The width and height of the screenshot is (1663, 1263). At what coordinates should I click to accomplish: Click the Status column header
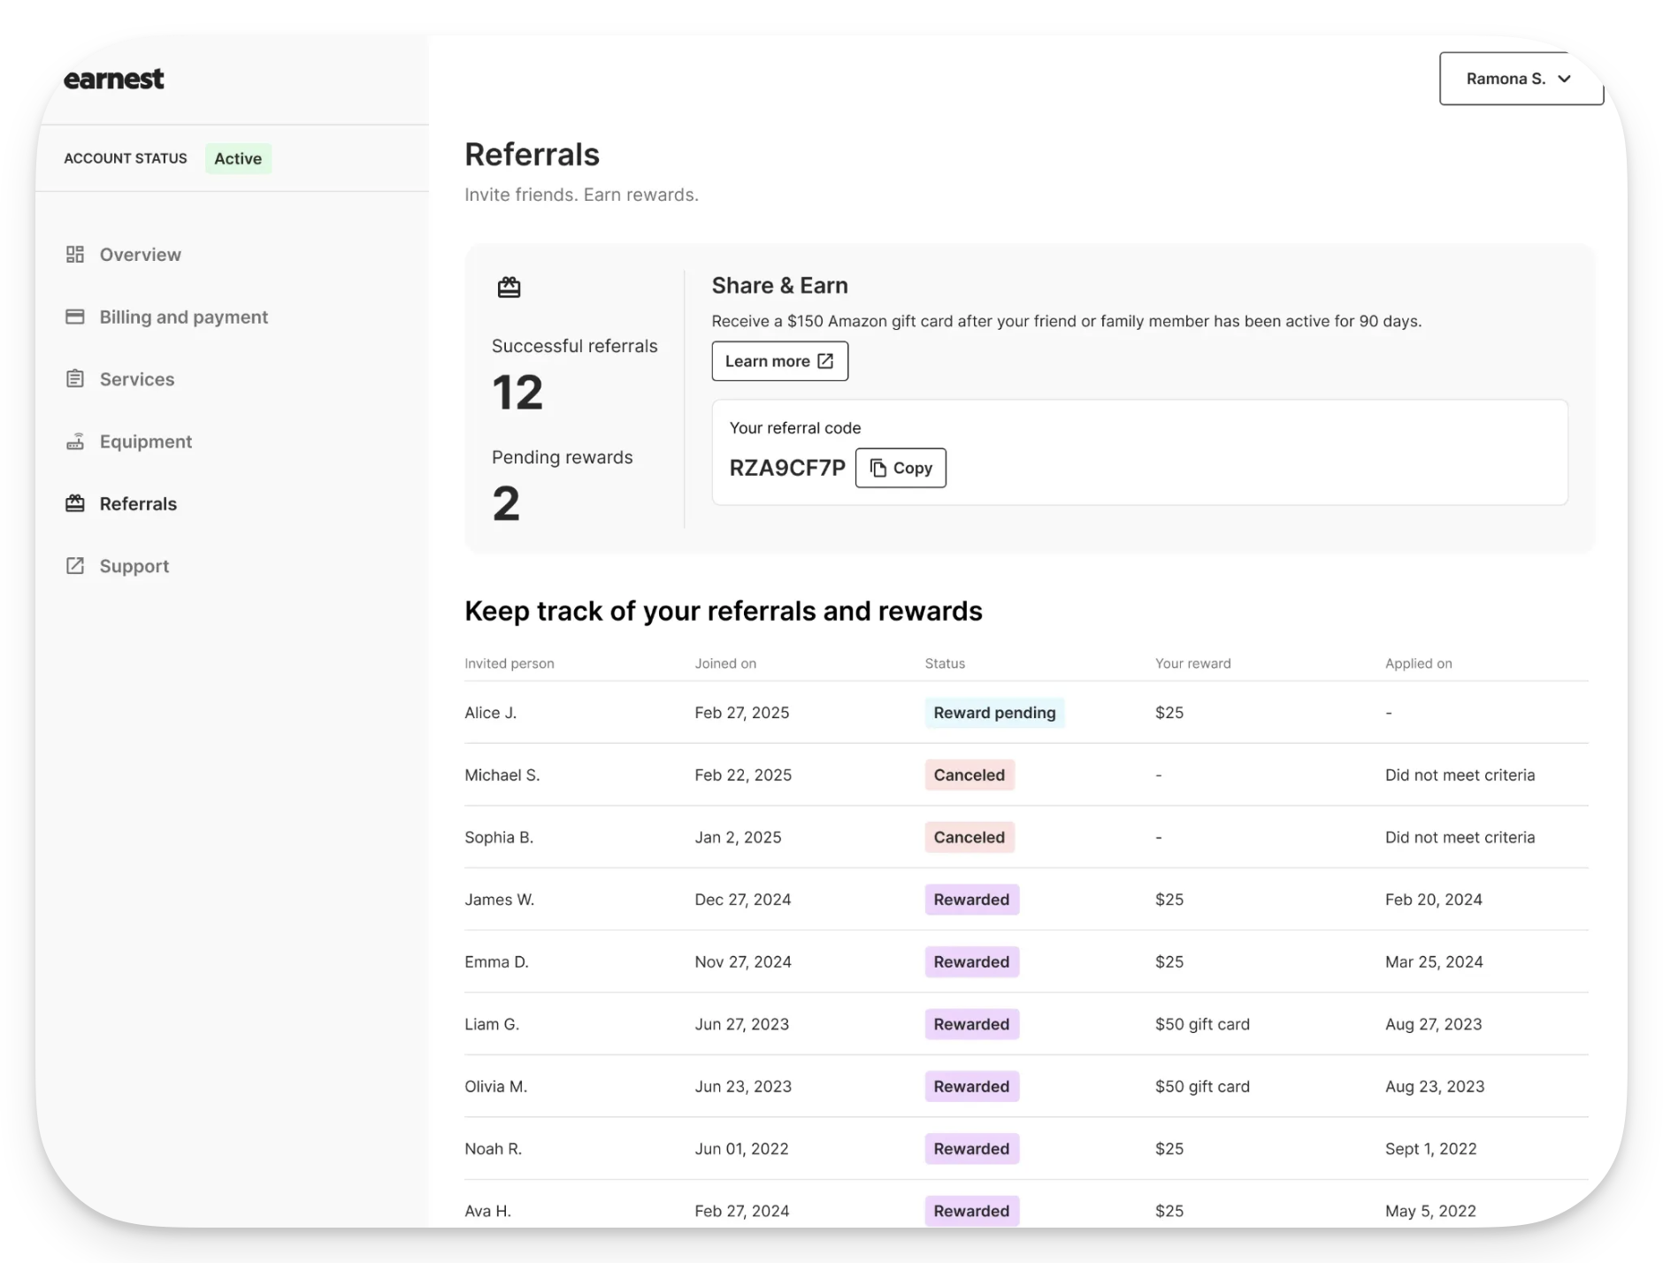(x=945, y=663)
